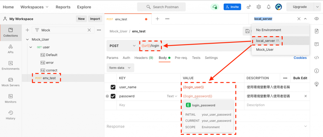The width and height of the screenshot is (323, 137).
Task: Switch to the Pre-req. tab
Action: point(181,58)
